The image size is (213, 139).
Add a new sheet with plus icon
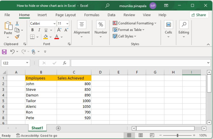tap(58, 128)
